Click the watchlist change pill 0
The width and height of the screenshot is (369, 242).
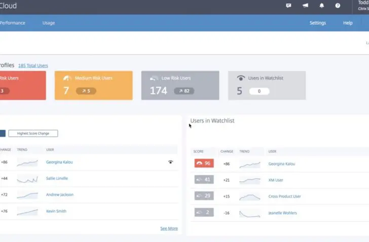pyautogui.click(x=260, y=91)
